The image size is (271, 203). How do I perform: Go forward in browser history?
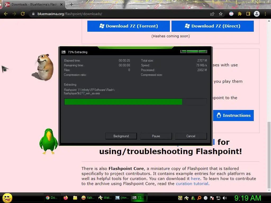click(14, 14)
